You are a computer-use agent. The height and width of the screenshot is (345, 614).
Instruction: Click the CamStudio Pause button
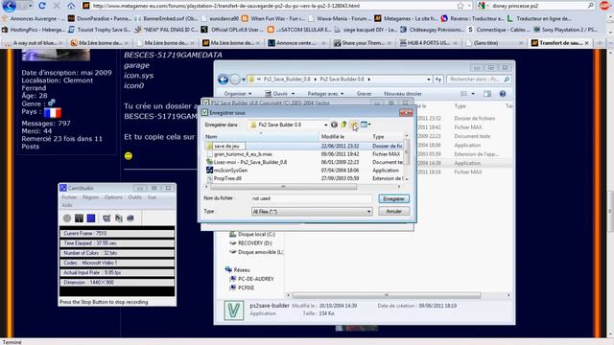tap(79, 218)
